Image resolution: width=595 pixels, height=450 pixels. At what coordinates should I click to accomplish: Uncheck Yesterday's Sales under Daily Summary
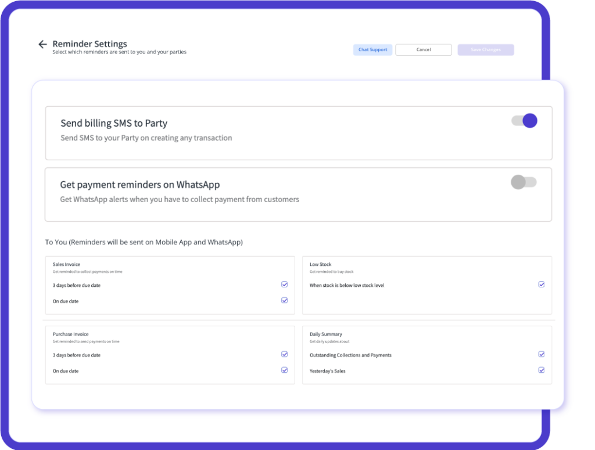pyautogui.click(x=542, y=370)
